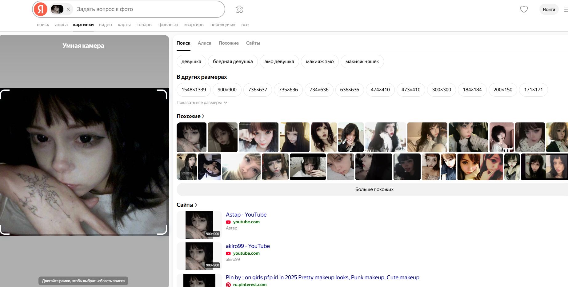Select the макияж эмо suggestion chip
568x287 pixels.
pos(320,62)
